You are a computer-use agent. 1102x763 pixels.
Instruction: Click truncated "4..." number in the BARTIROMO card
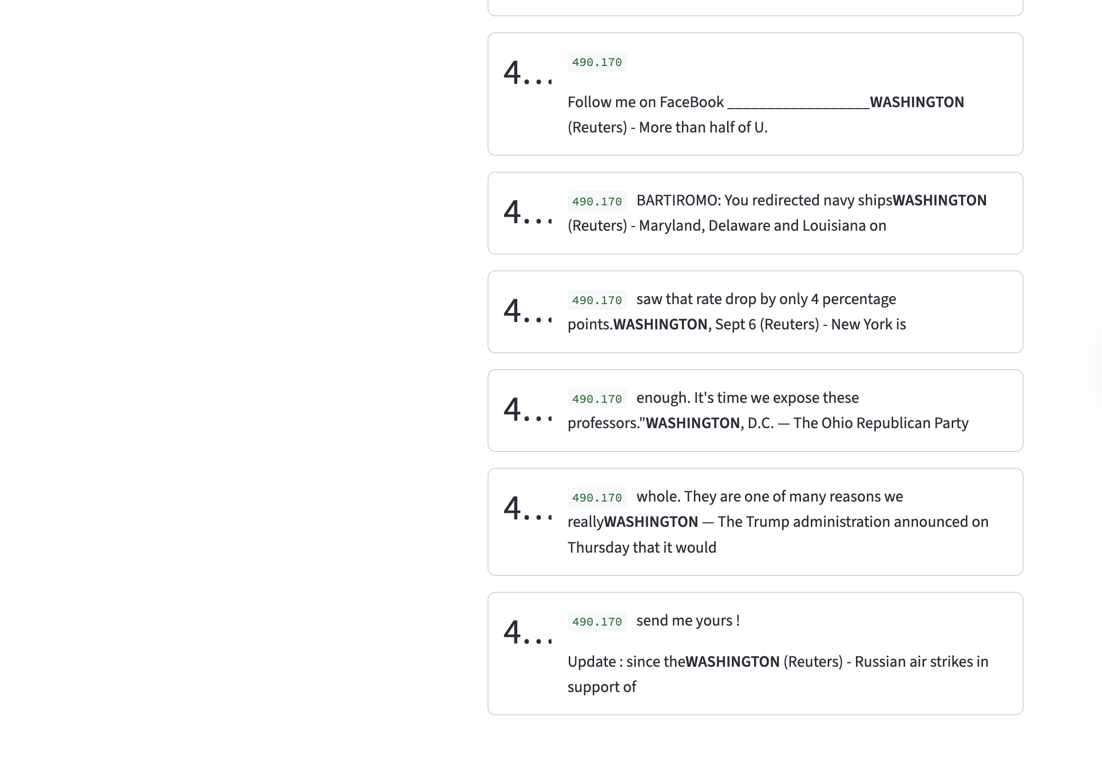pos(527,213)
